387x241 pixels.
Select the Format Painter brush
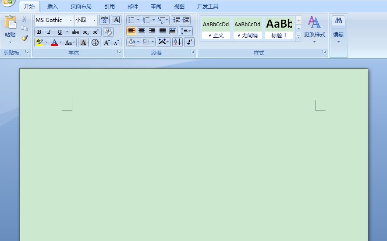[24, 38]
